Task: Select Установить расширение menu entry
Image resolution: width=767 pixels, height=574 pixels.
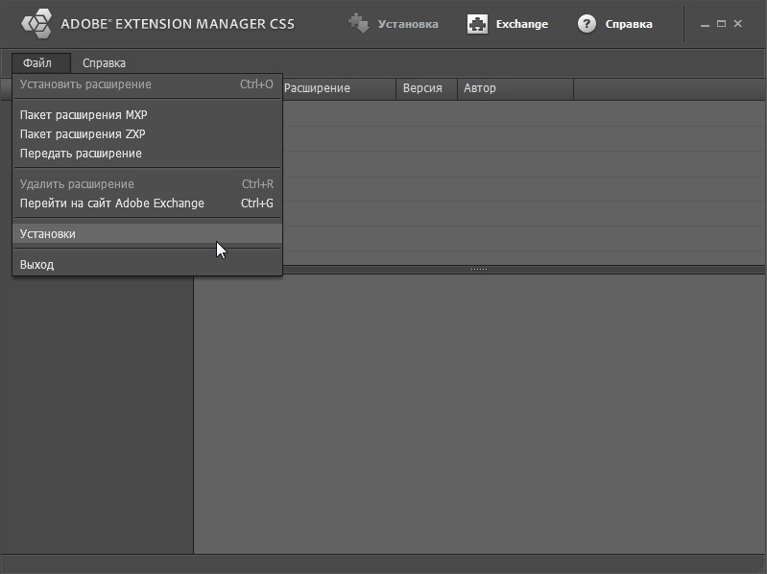Action: (x=147, y=84)
